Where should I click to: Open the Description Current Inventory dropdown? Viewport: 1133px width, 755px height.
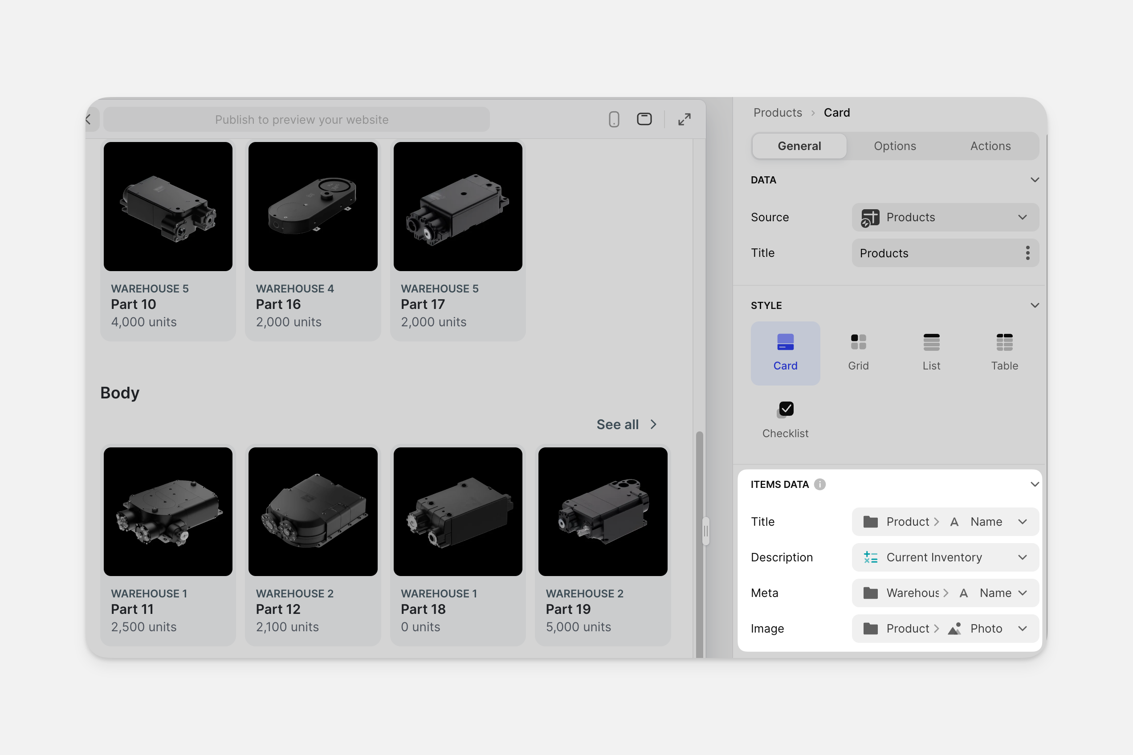point(945,557)
